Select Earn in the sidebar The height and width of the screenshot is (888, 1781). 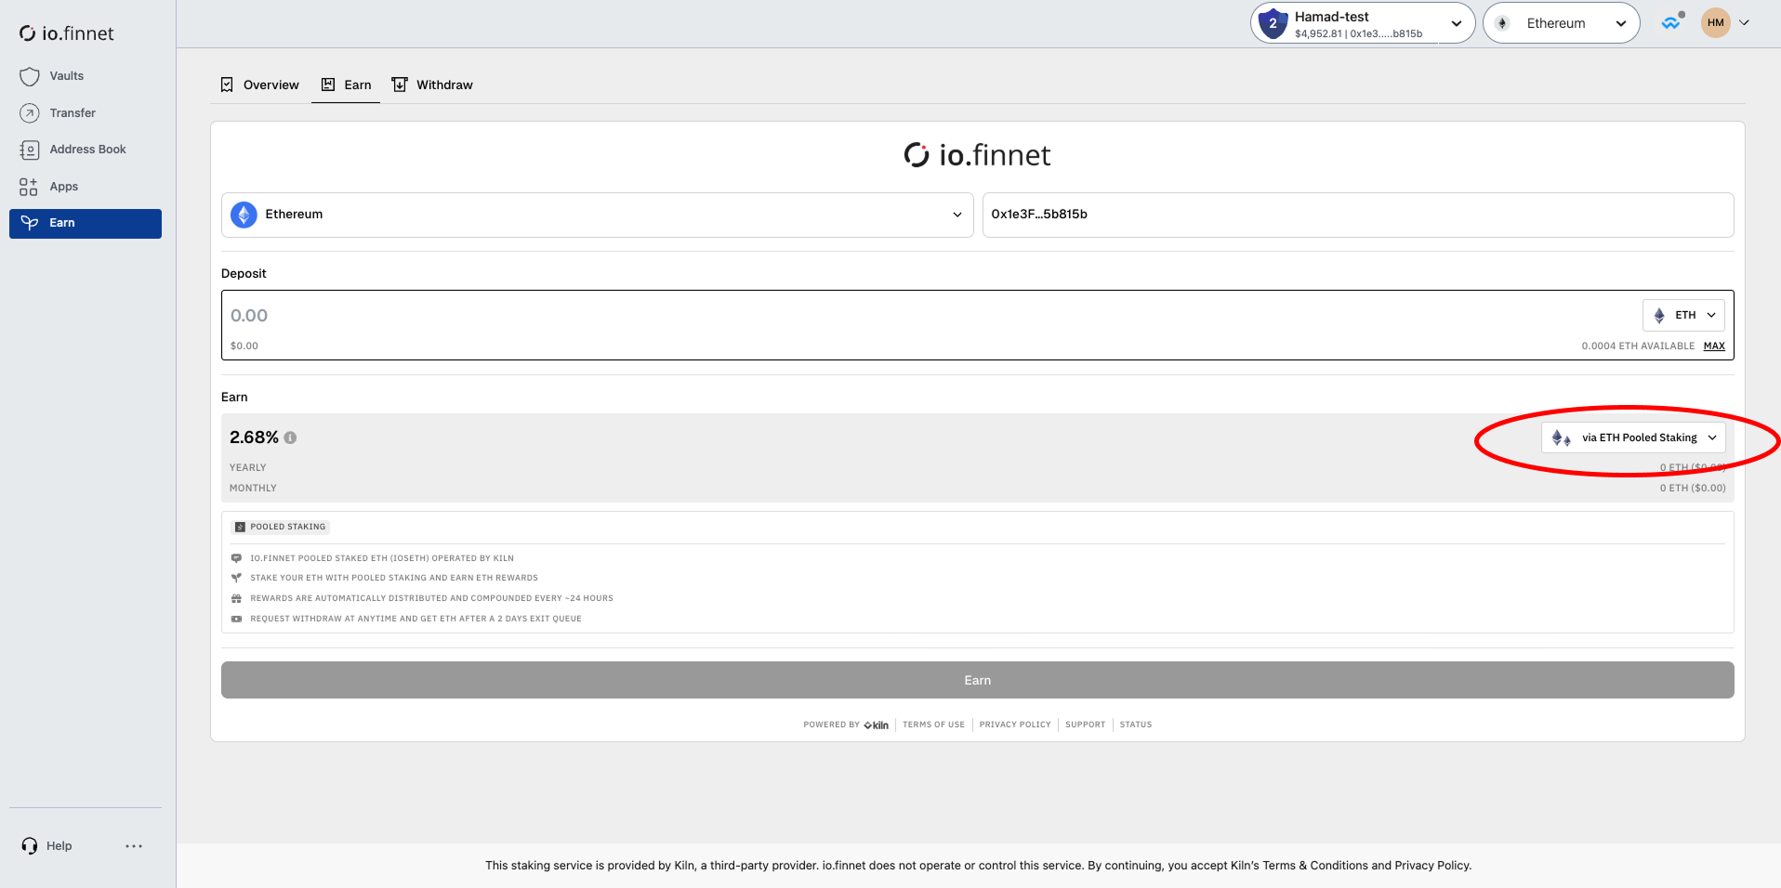click(86, 223)
